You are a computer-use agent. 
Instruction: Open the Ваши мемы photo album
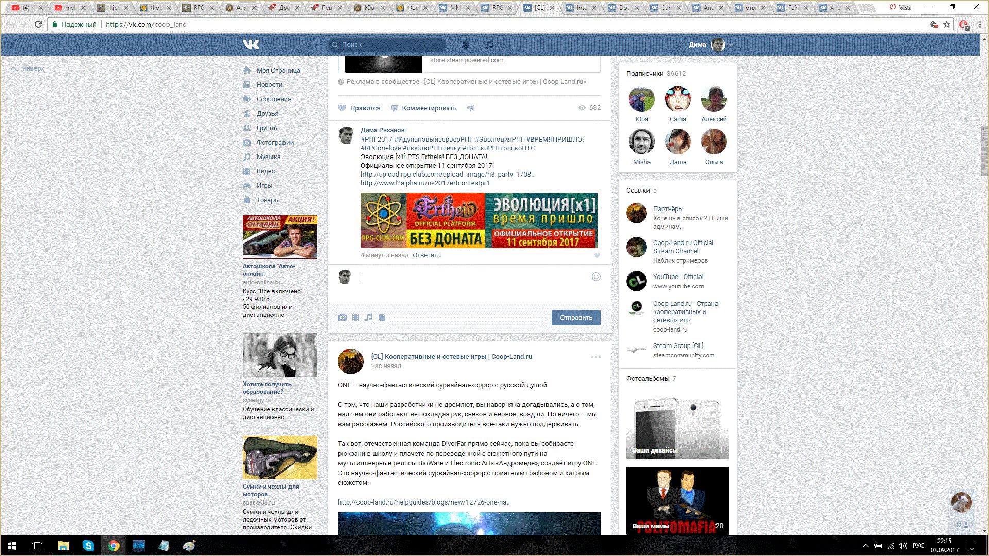click(678, 500)
